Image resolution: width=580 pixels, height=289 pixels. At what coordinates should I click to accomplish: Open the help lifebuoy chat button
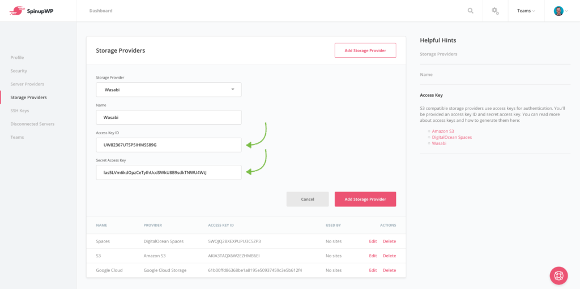(x=559, y=275)
